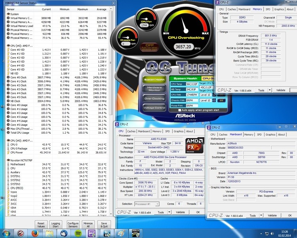Open Graphics tab in CPU-Z Mainboard window
The height and width of the screenshot is (238, 297).
coord(270,134)
